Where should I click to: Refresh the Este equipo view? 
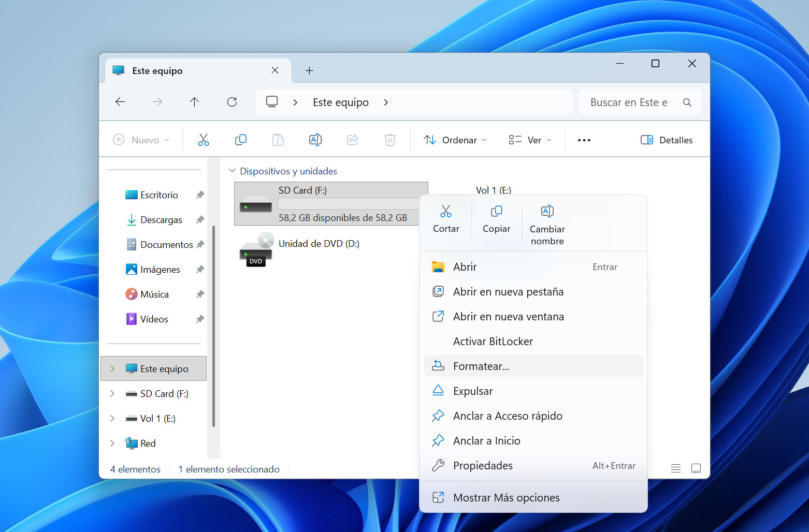[232, 102]
